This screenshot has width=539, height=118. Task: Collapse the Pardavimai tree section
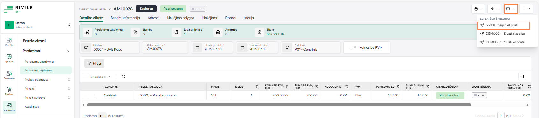click(68, 51)
